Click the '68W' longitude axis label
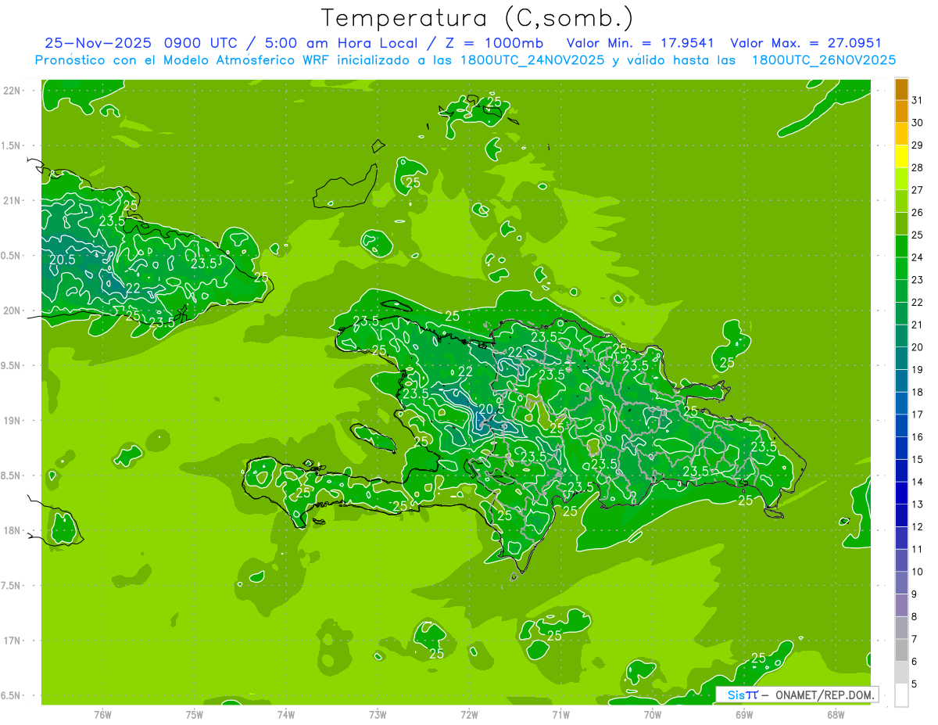The height and width of the screenshot is (725, 938). tap(836, 714)
